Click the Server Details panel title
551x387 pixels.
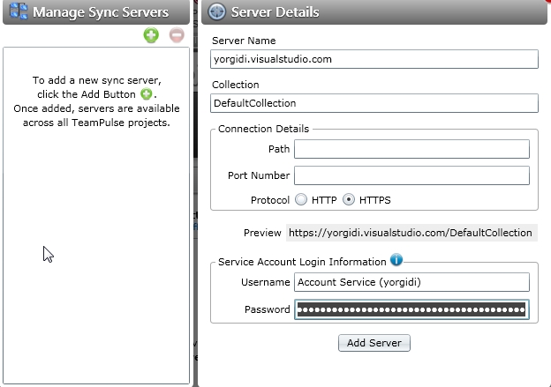click(x=275, y=12)
